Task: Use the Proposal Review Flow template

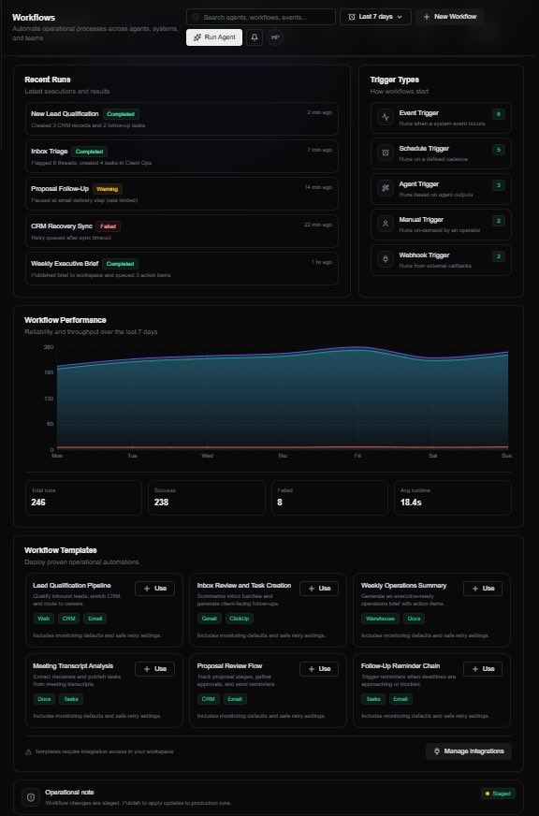Action: (319, 669)
